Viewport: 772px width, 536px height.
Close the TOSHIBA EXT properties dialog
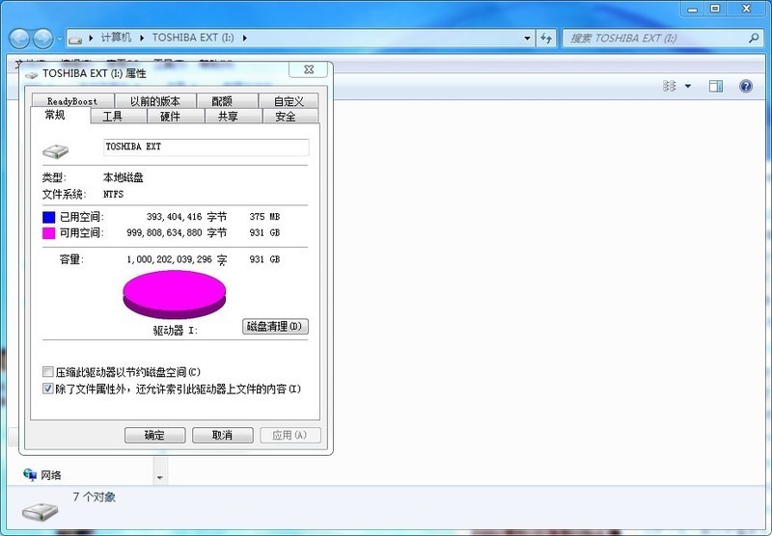tap(308, 69)
